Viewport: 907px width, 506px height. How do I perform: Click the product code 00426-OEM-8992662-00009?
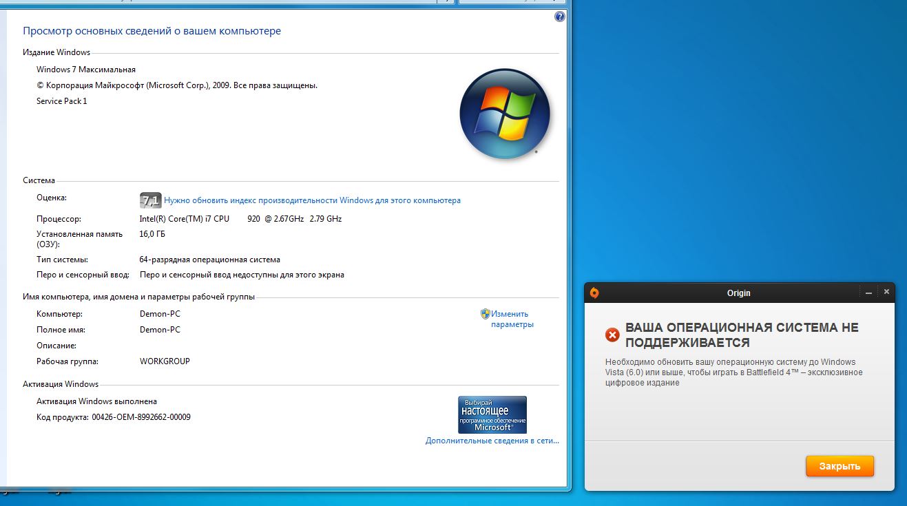(141, 417)
